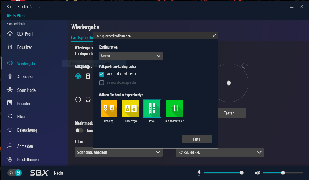Click the speaker marker on the test circle
Screen dimensions: 309x180
click(x=244, y=66)
